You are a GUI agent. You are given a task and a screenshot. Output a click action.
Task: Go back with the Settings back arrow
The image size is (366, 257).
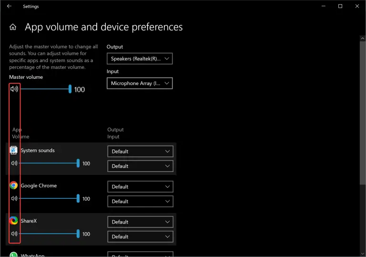coord(10,6)
